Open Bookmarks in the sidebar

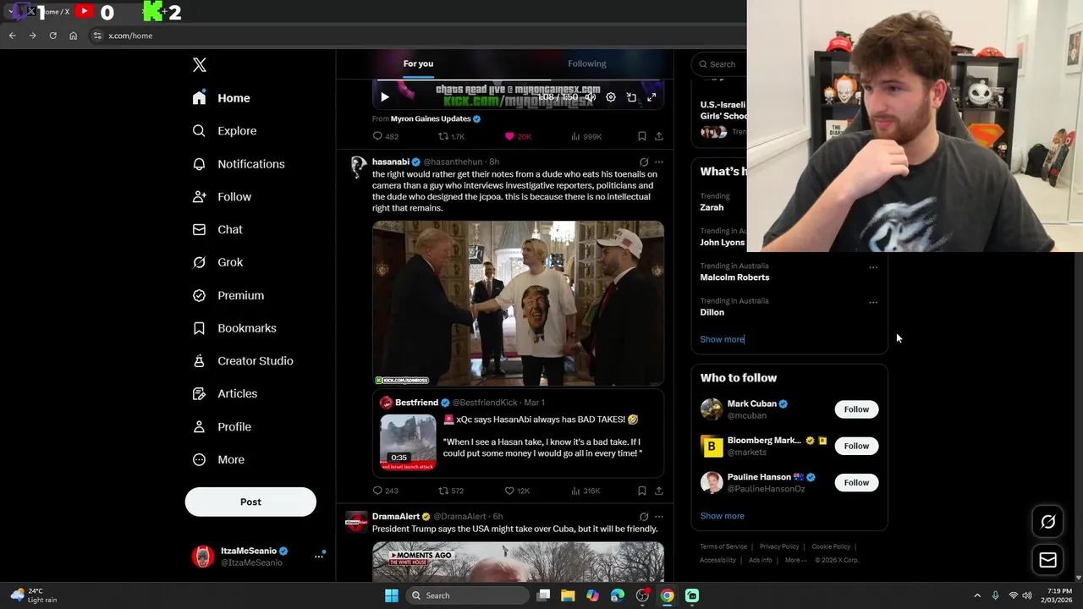coord(234,328)
